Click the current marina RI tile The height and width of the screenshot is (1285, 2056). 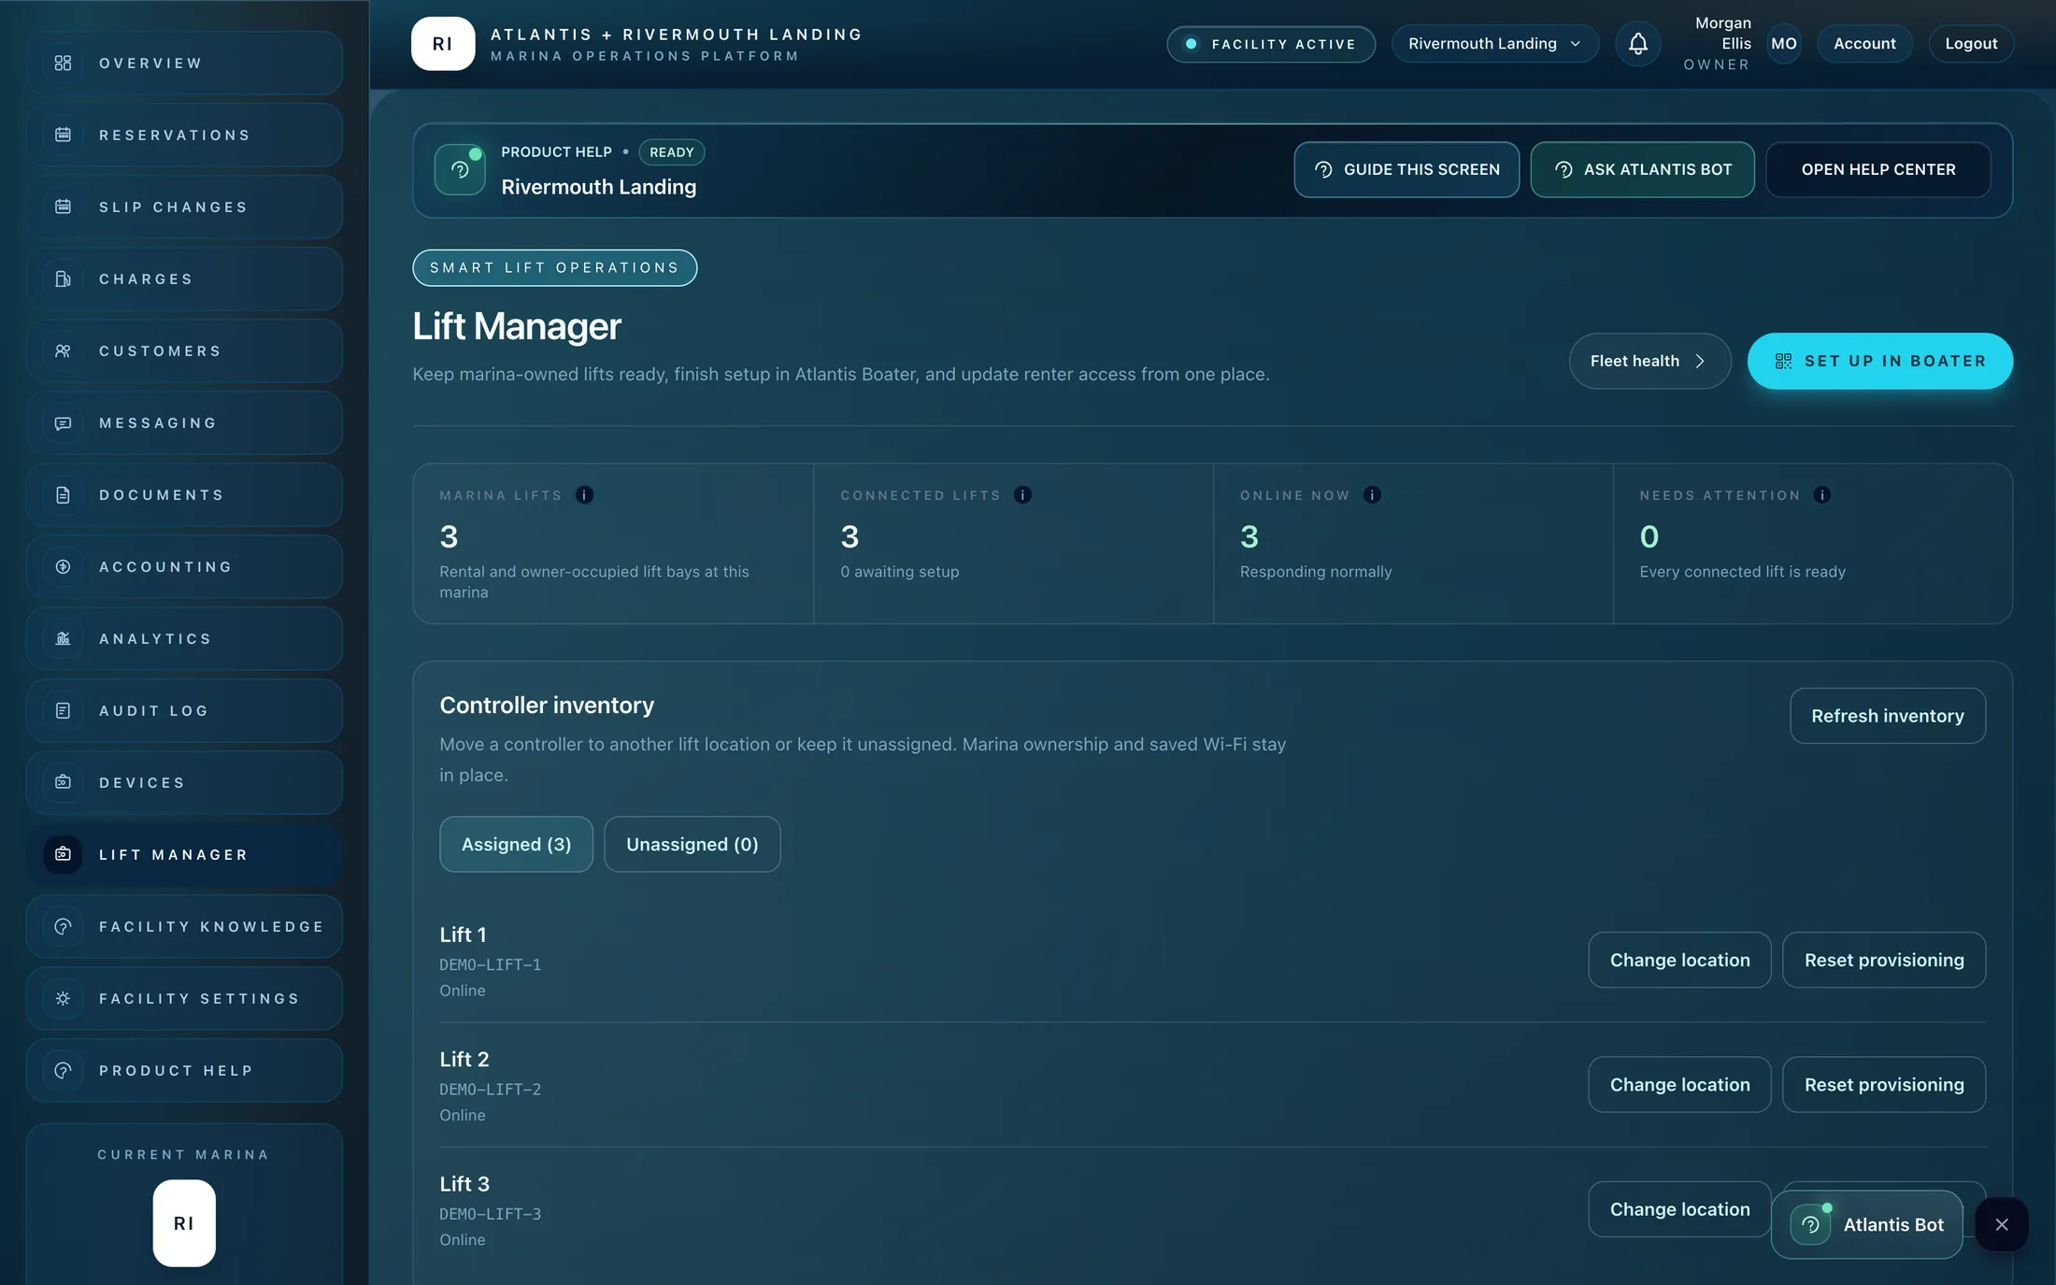tap(184, 1223)
